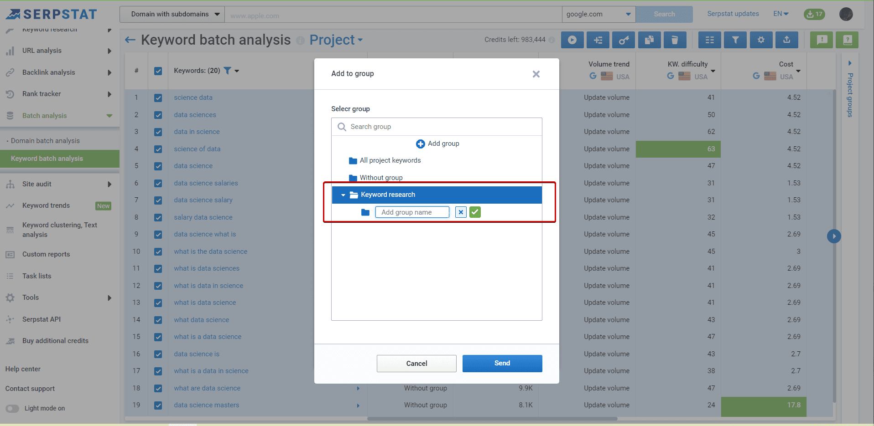This screenshot has height=426, width=874.
Task: Uncheck the 'science data' row checkbox
Action: click(158, 98)
